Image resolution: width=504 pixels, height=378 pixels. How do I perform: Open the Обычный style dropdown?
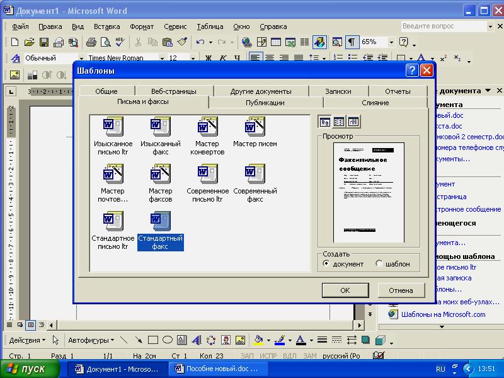tap(81, 58)
